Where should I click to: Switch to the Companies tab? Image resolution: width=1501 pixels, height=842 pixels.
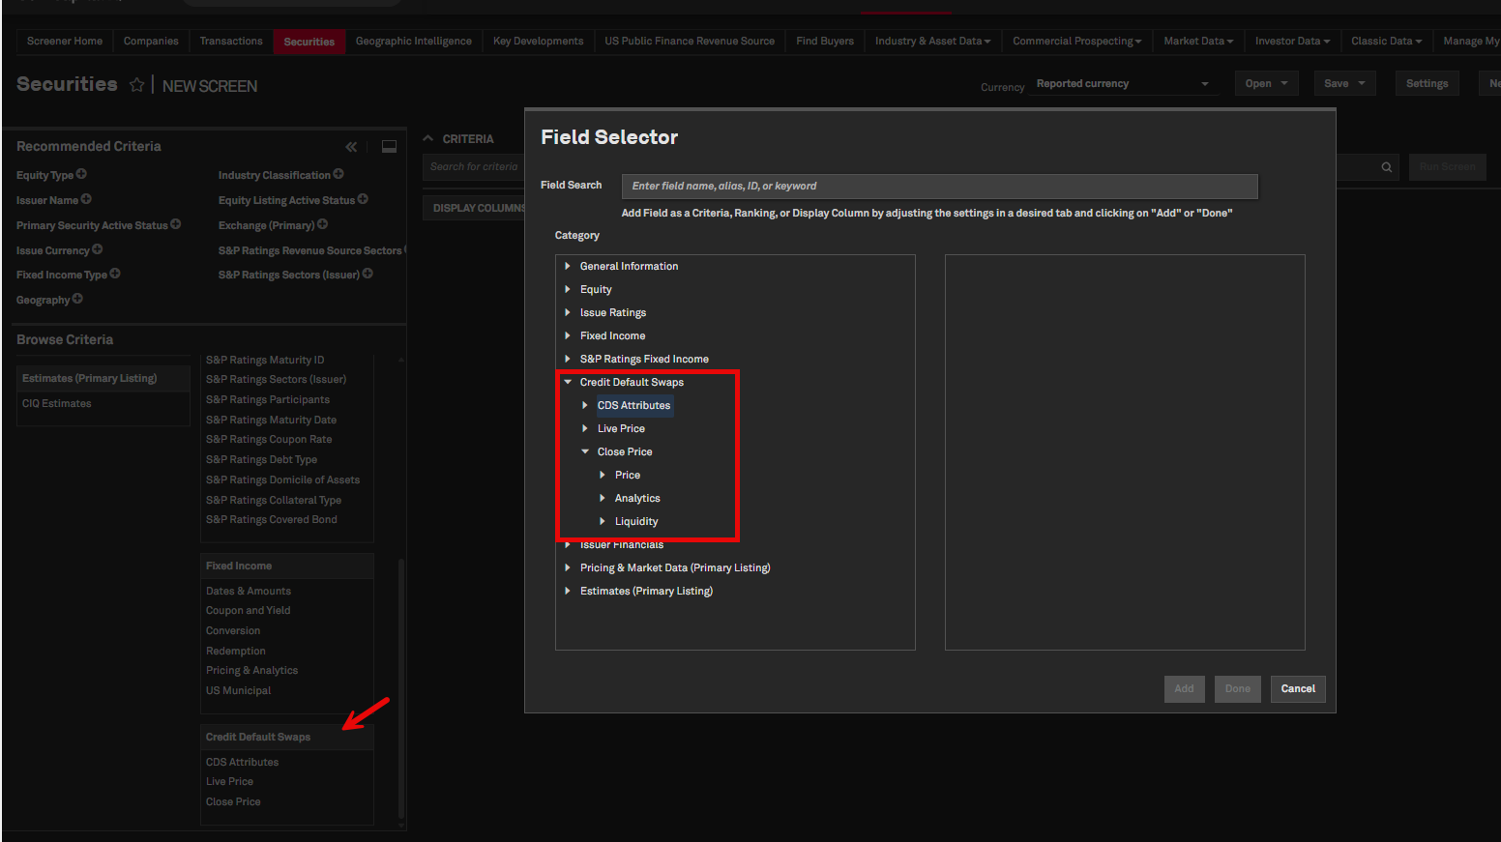[x=151, y=41]
